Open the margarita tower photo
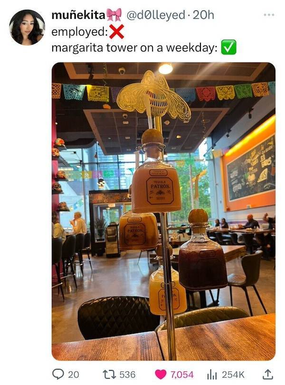Viewport: 285px width, 385px height. click(163, 211)
